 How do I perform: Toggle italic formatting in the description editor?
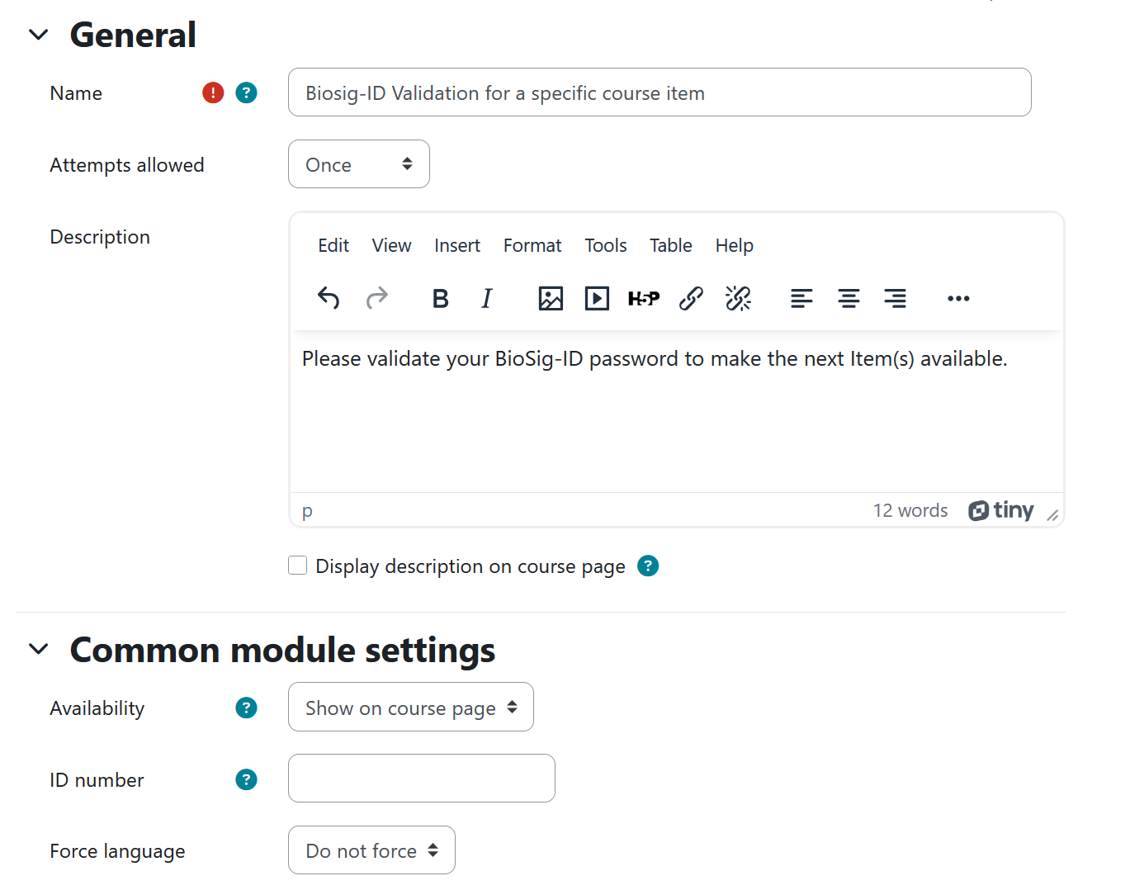pos(487,298)
